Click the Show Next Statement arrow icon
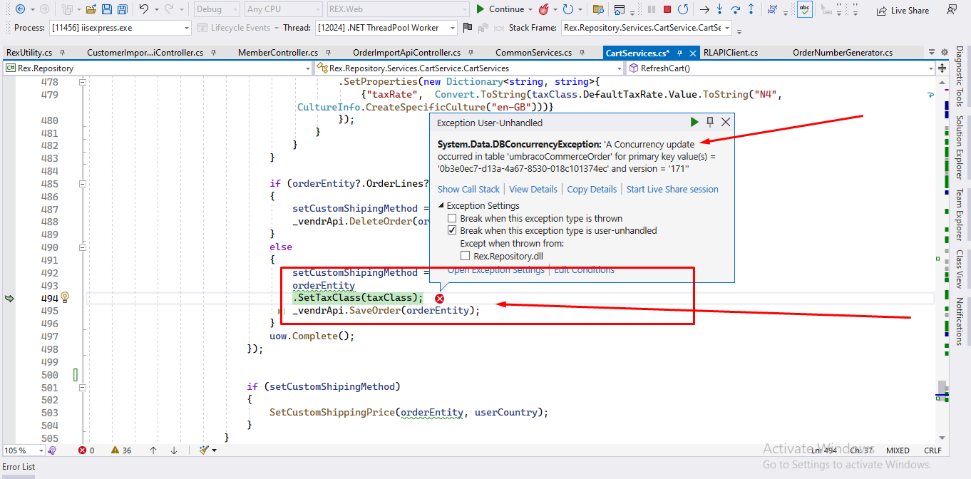Image resolution: width=971 pixels, height=479 pixels. (704, 9)
